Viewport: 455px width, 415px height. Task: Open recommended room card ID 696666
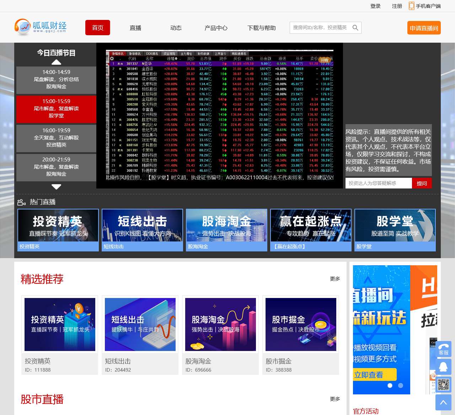(x=220, y=335)
